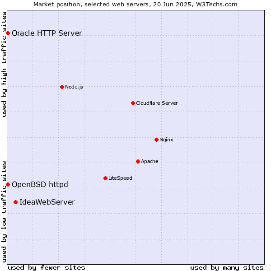Click the LiteSpeed data point

tap(105, 178)
